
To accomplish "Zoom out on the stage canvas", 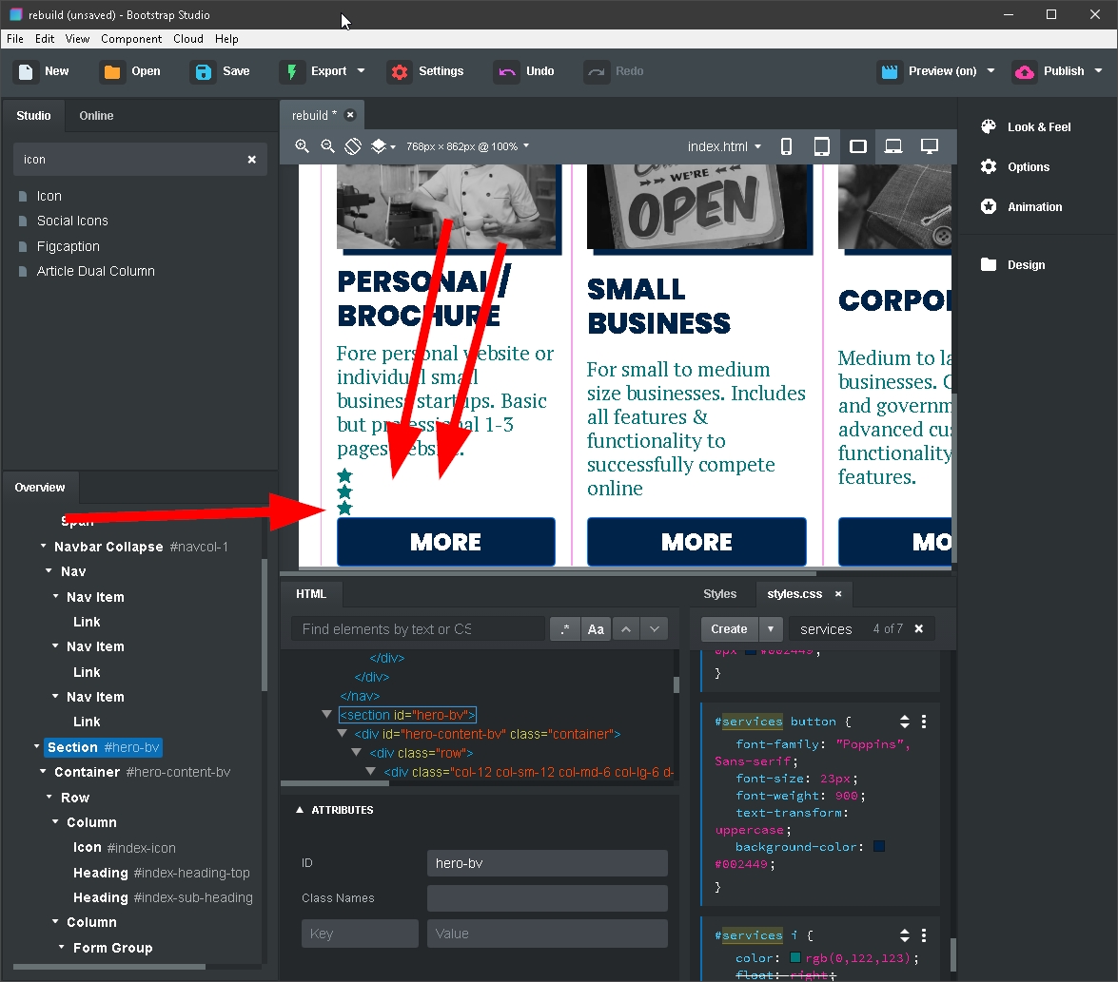I will coord(327,146).
